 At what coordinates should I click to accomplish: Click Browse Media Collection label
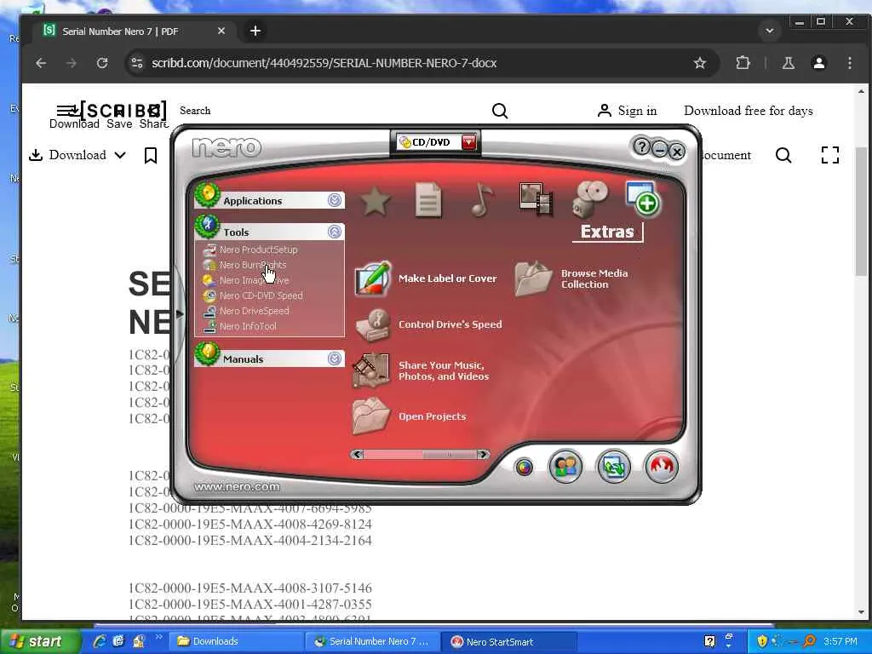(x=594, y=278)
